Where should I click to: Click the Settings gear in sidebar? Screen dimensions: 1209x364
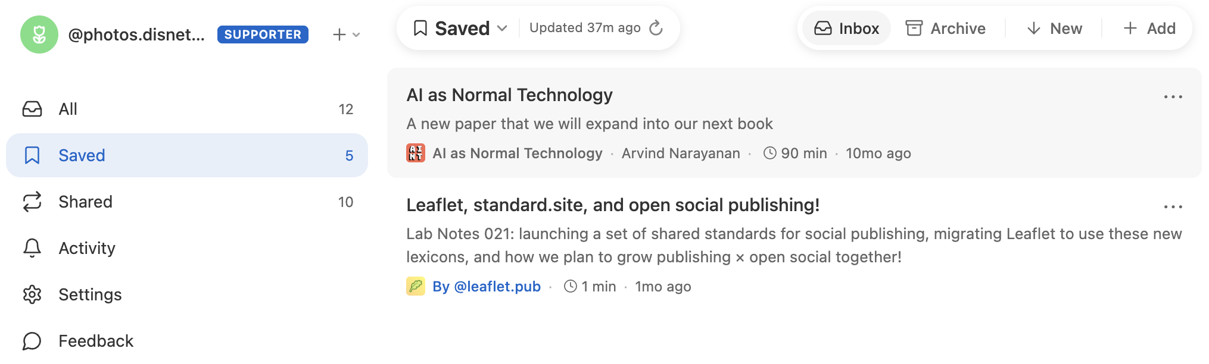(32, 294)
